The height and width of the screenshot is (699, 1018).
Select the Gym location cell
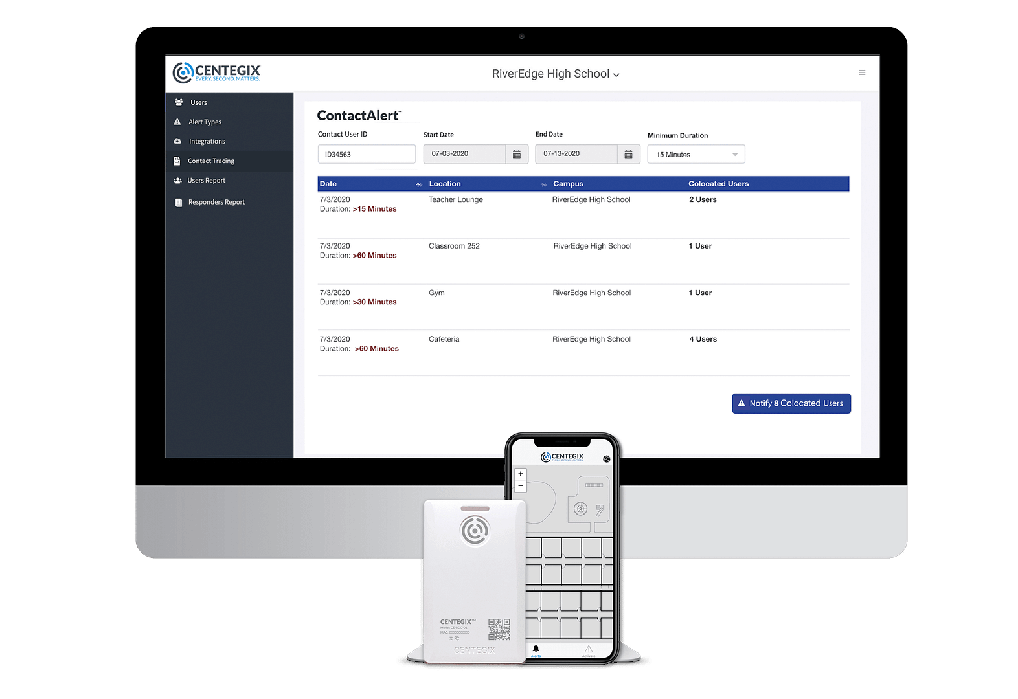tap(436, 293)
